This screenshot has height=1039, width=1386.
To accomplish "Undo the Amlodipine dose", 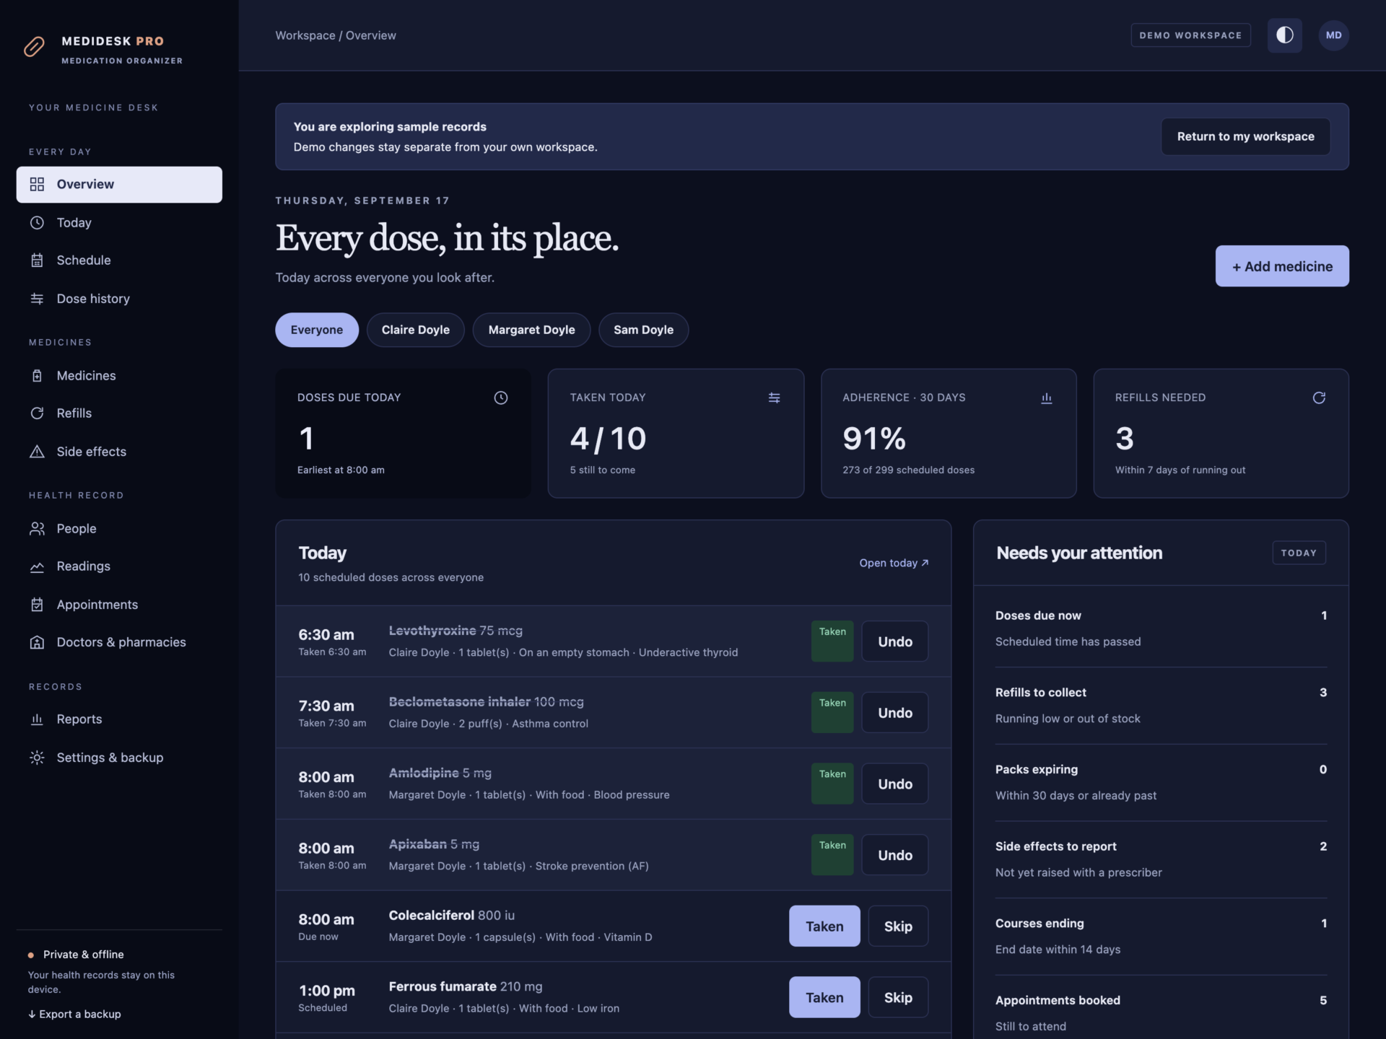I will pos(895,784).
